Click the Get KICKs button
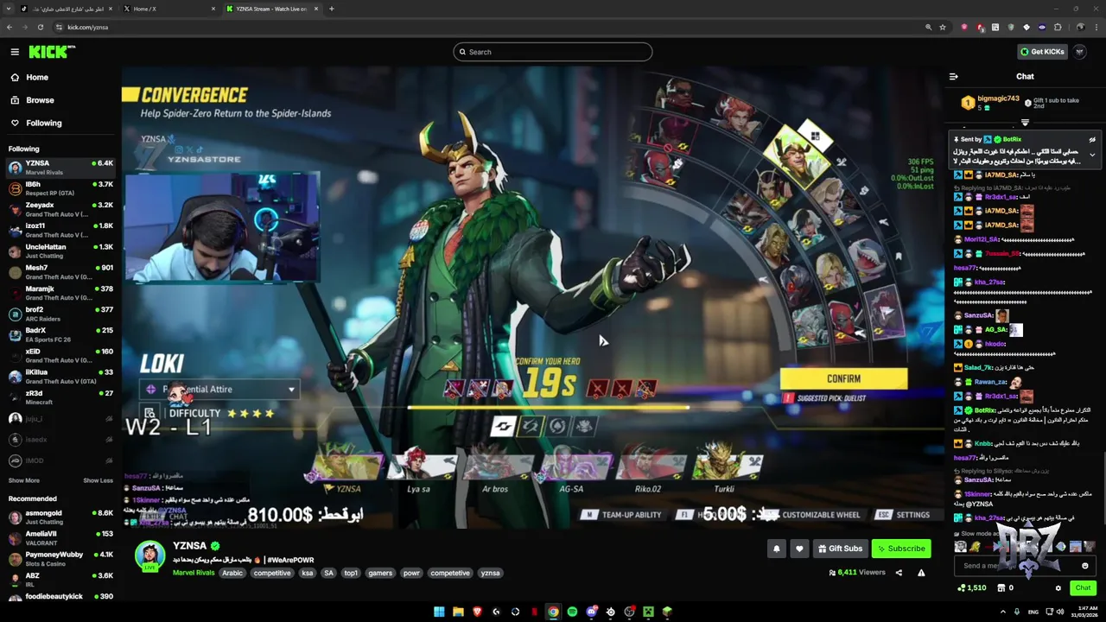The image size is (1106, 622). click(1041, 52)
